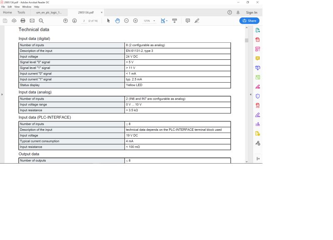Choose the Selection arrow tool
Screen dimensions: 333x240
click(x=108, y=21)
